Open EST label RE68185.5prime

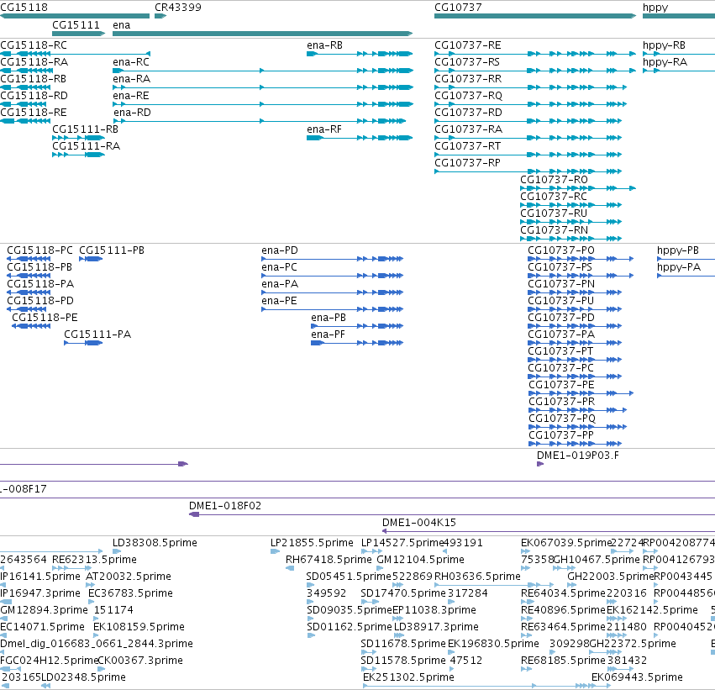click(x=563, y=661)
